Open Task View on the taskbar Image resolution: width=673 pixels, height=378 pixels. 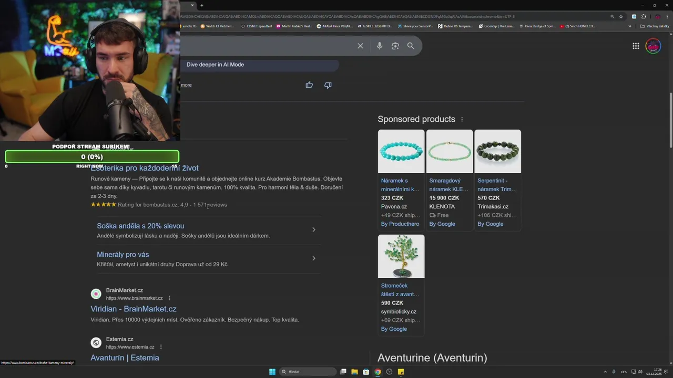[343, 372]
